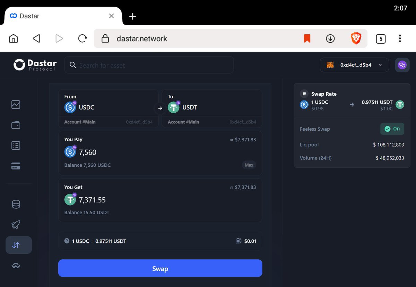
Task: Click the browser forward arrow
Action: [59, 38]
